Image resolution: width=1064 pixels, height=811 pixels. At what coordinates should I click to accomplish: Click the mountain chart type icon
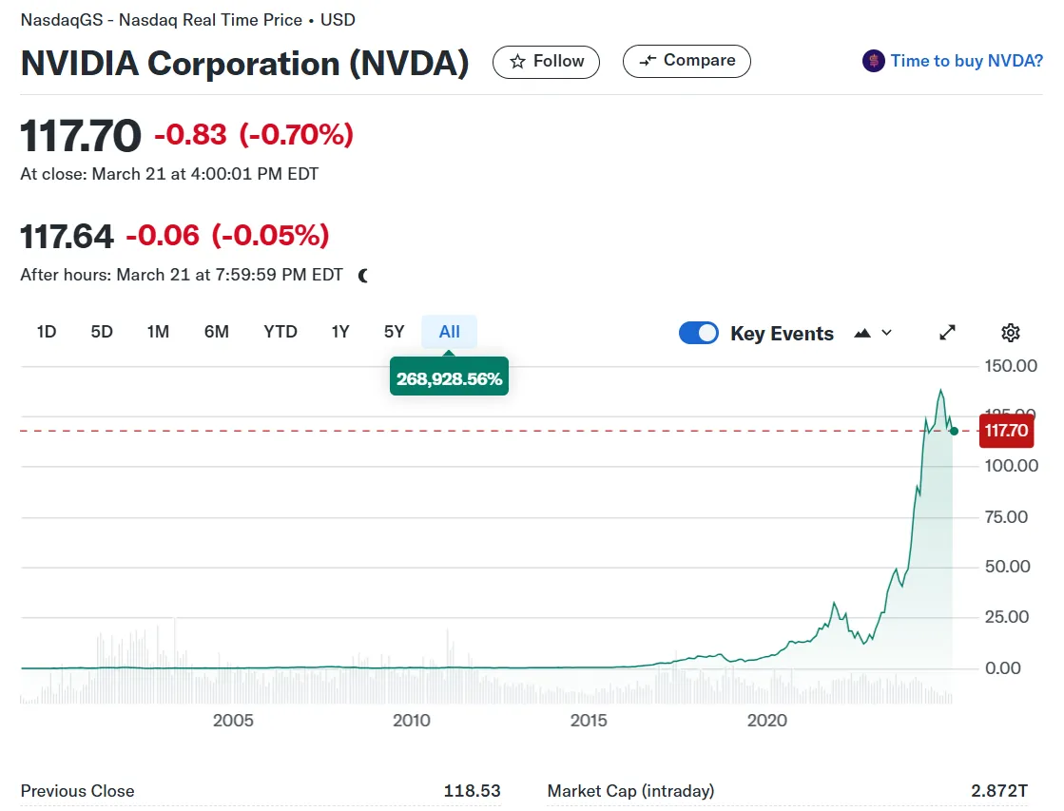(x=863, y=333)
